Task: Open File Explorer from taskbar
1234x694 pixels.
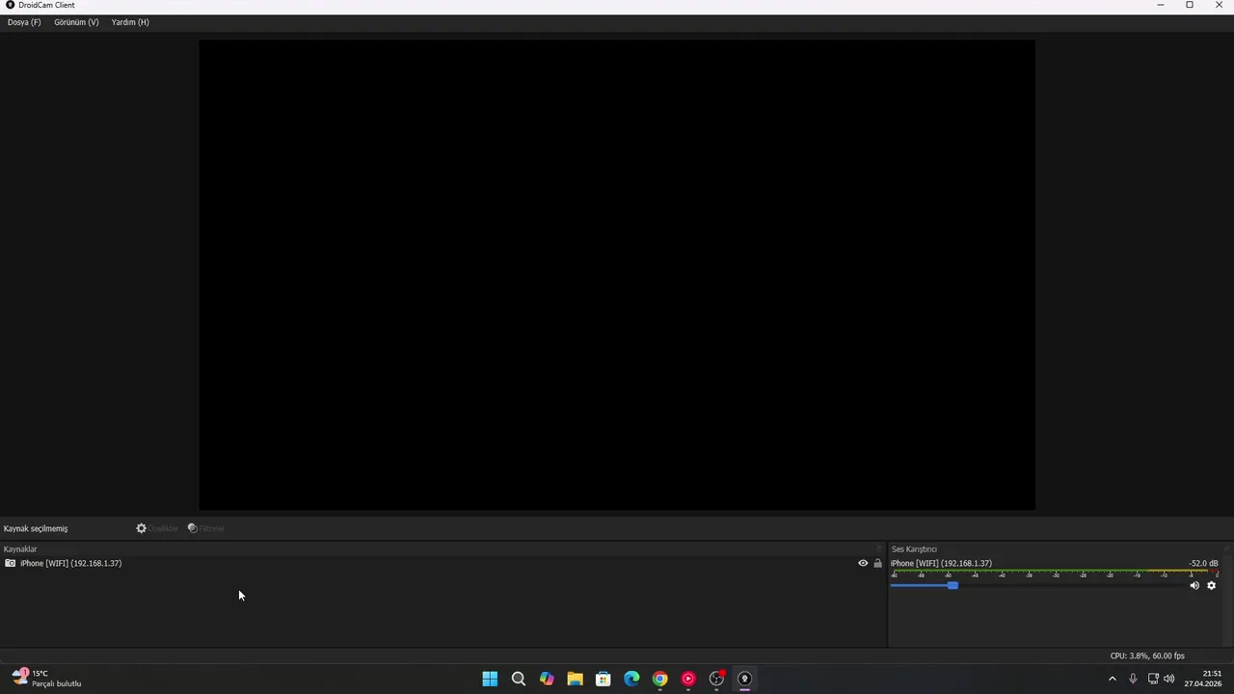Action: pyautogui.click(x=575, y=679)
